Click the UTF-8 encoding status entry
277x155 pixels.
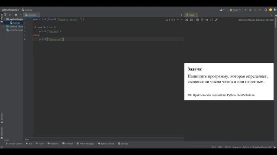tap(228, 147)
